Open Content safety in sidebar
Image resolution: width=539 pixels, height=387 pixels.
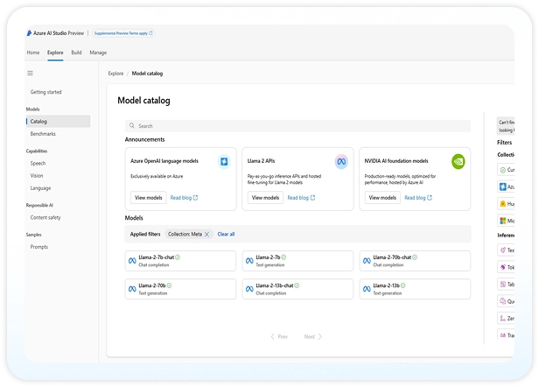45,217
